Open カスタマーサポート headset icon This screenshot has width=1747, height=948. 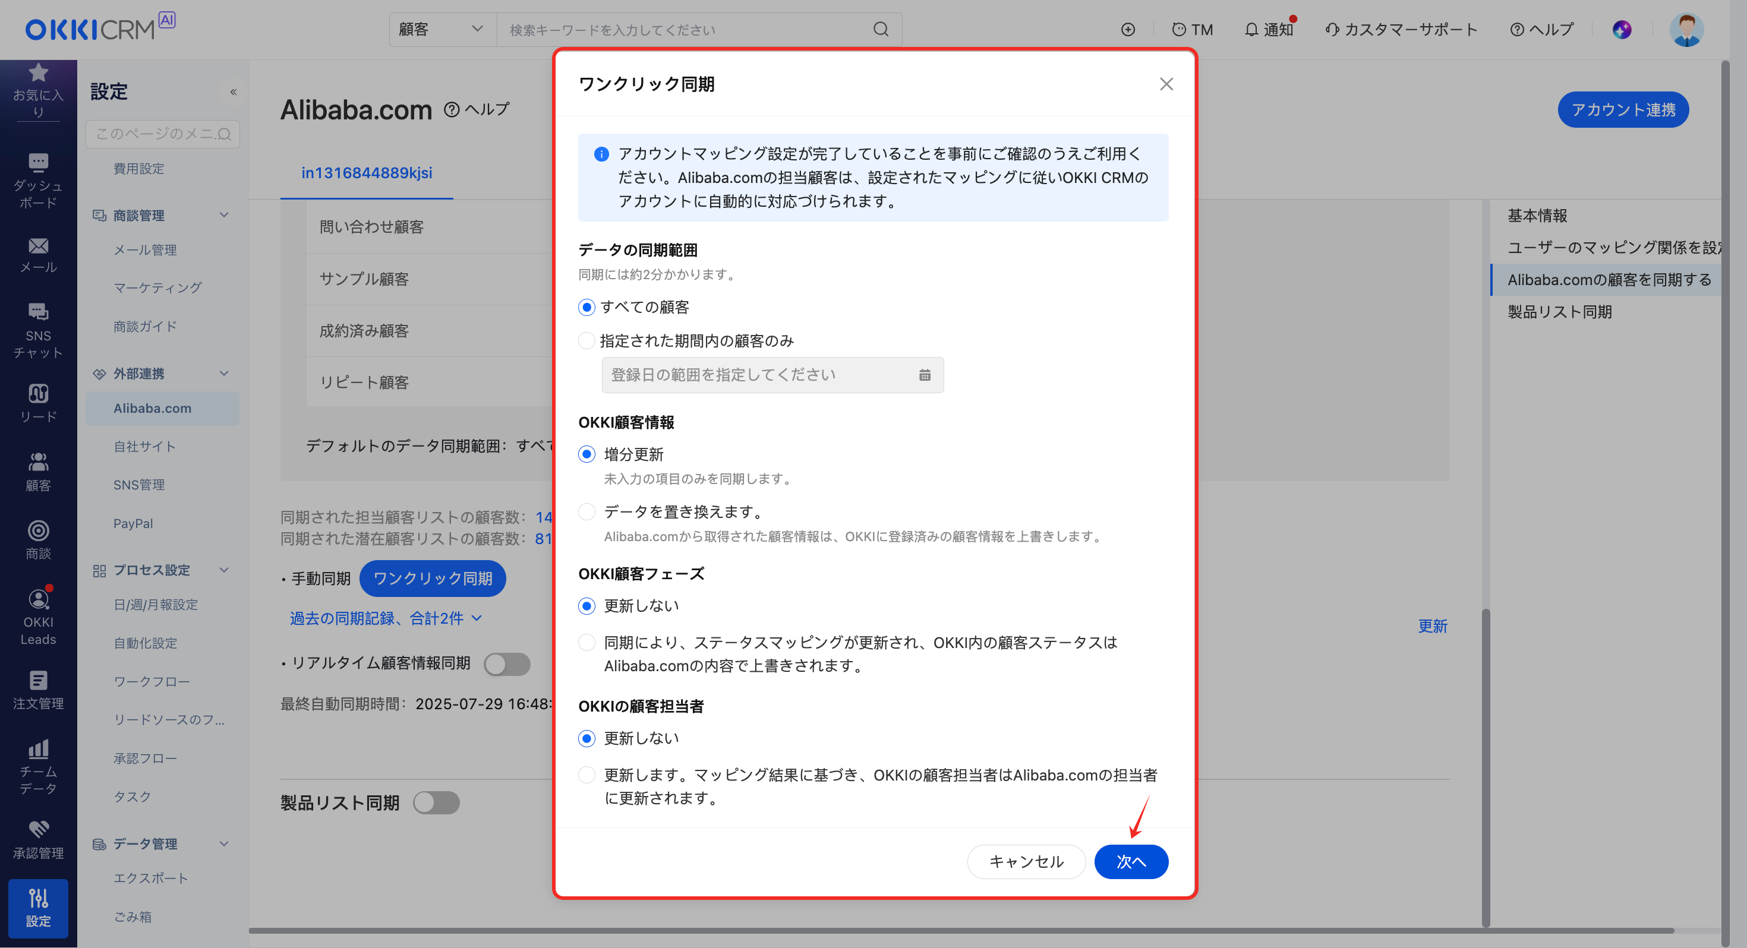(1401, 29)
